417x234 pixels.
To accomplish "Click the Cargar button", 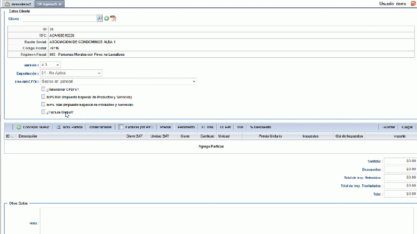I will [x=408, y=127].
